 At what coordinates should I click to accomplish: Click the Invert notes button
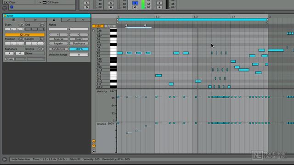coord(79,39)
